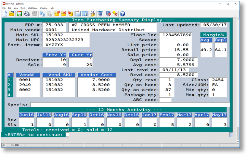This screenshot has width=247, height=155.
Task: Open the File menu
Action: (x=4, y=8)
